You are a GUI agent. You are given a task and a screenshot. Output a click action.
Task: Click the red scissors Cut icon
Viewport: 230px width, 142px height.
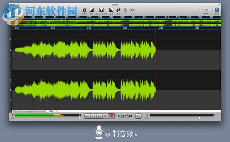[125, 10]
